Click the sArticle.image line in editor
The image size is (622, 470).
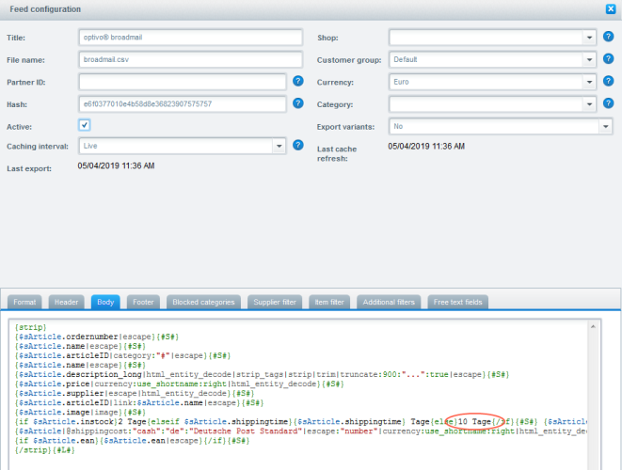coord(80,413)
